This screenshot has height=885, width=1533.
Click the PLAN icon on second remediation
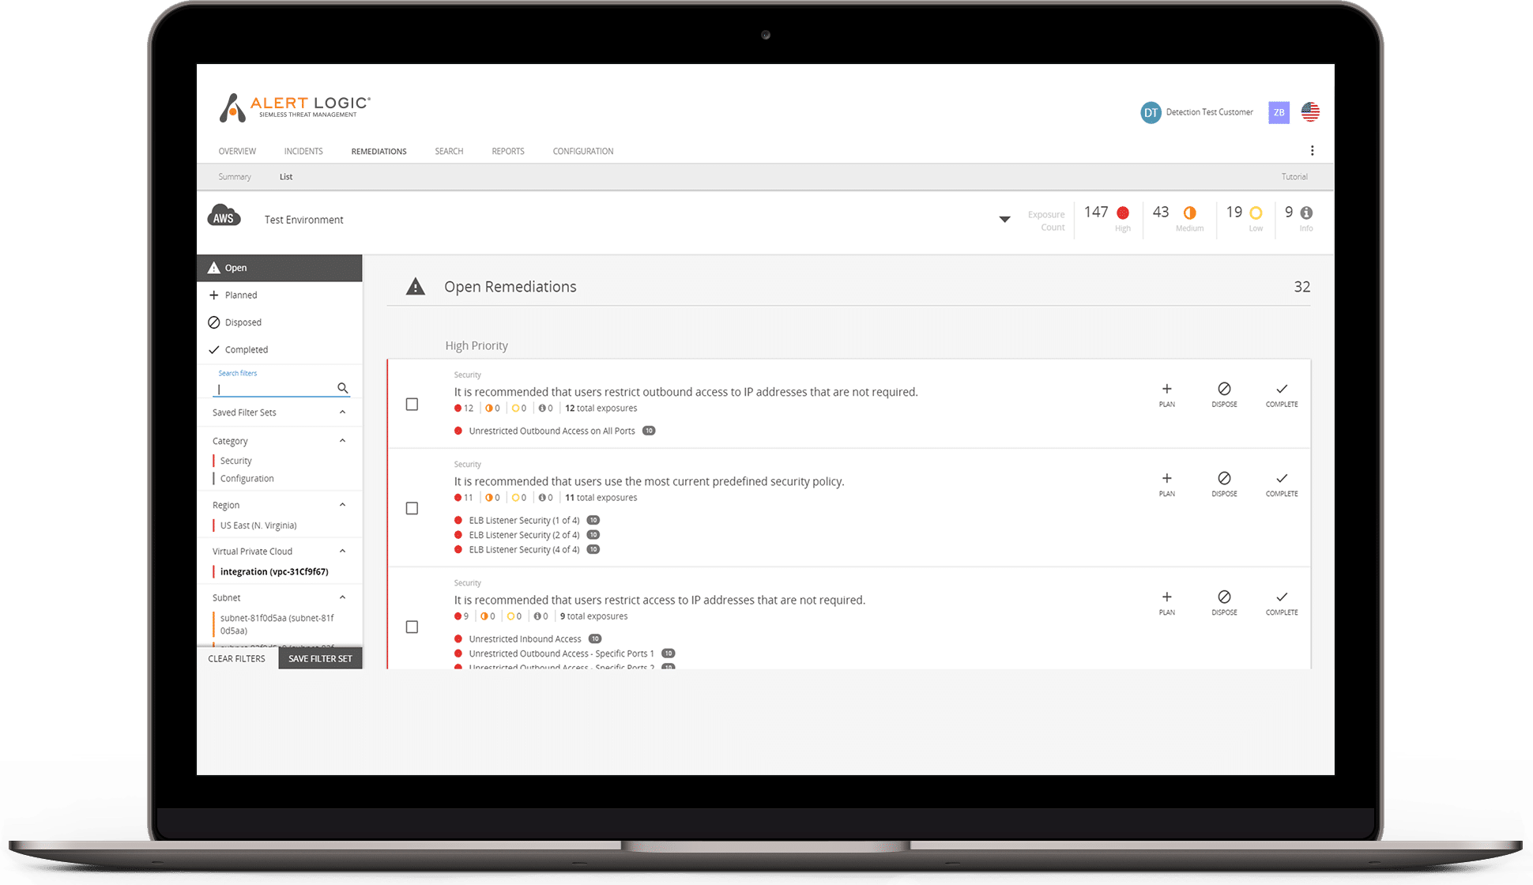[1166, 480]
